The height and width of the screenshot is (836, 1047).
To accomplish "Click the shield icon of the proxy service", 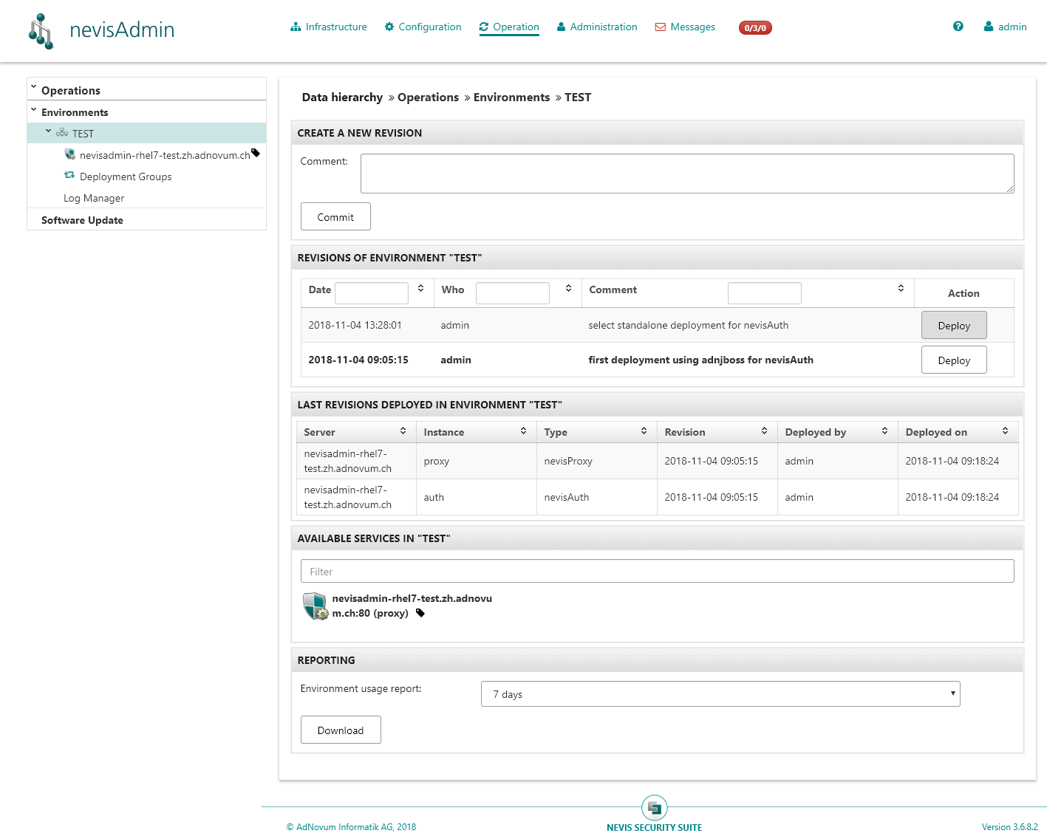I will point(316,606).
